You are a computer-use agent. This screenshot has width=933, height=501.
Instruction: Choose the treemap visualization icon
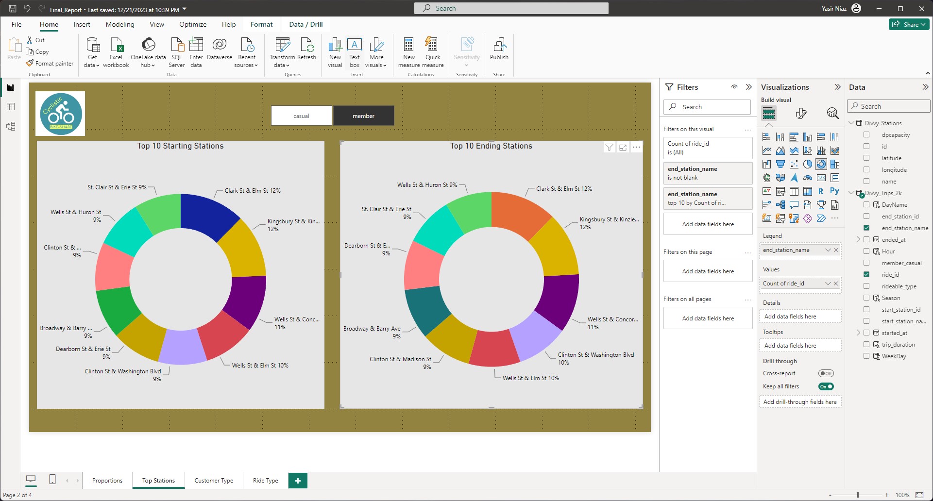tap(834, 164)
